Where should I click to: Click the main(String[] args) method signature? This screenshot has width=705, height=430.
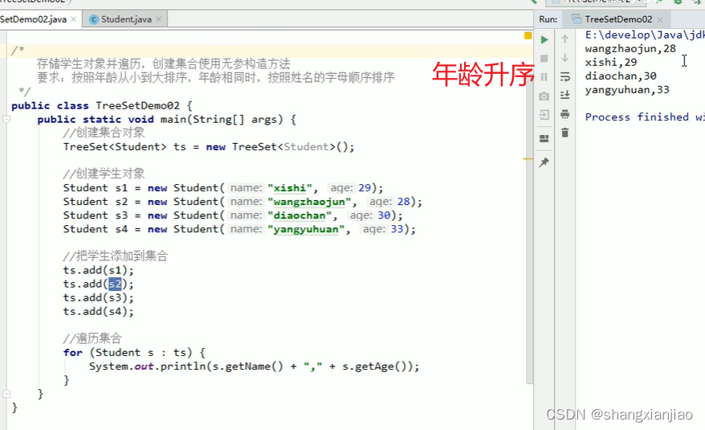pos(222,119)
